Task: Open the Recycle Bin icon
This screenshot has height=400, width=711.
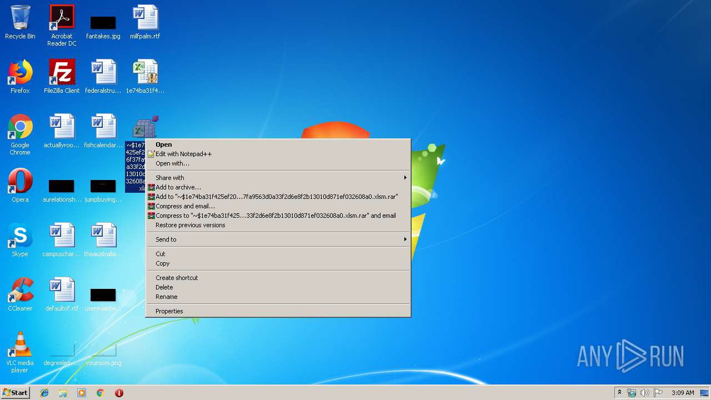Action: [20, 22]
